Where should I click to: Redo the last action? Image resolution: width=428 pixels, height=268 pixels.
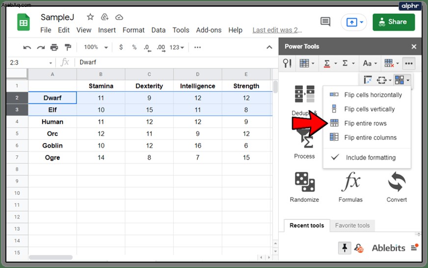pyautogui.click(x=41, y=48)
